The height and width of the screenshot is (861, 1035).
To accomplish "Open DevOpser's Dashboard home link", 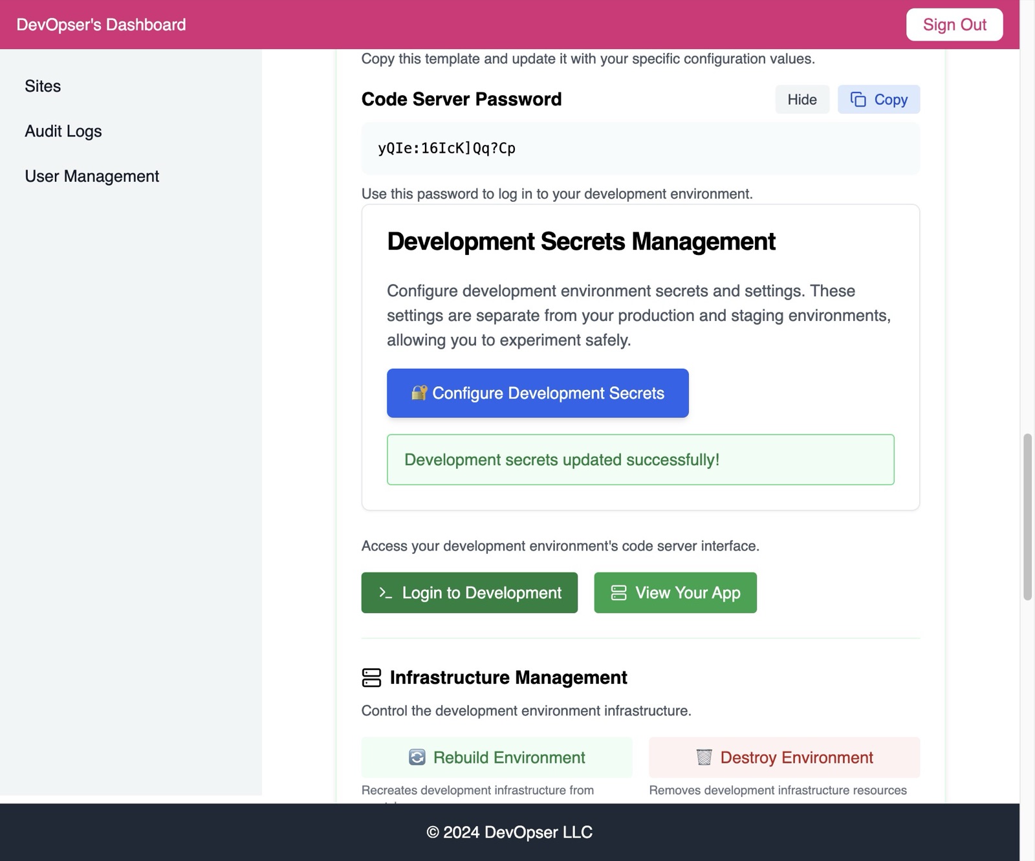I will click(x=101, y=25).
